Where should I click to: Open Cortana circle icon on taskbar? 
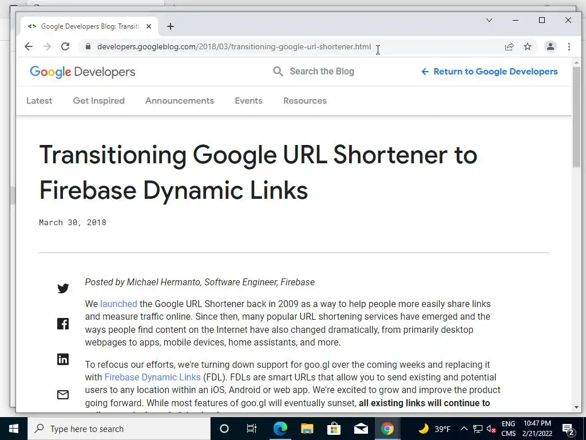(224, 429)
